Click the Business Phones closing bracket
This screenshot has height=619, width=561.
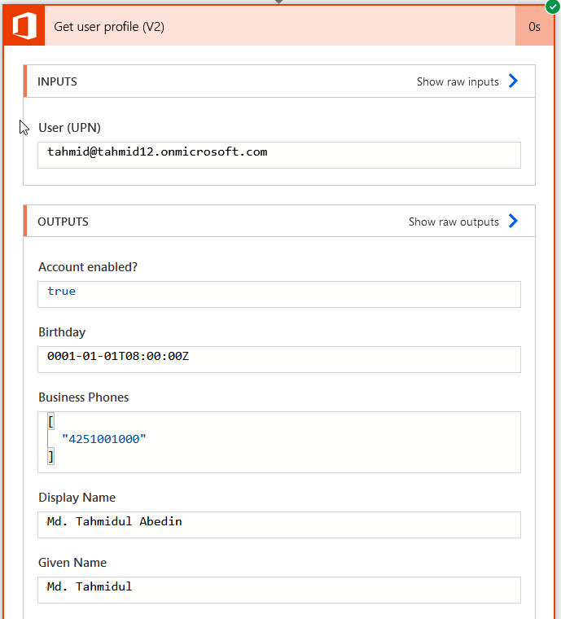(51, 456)
